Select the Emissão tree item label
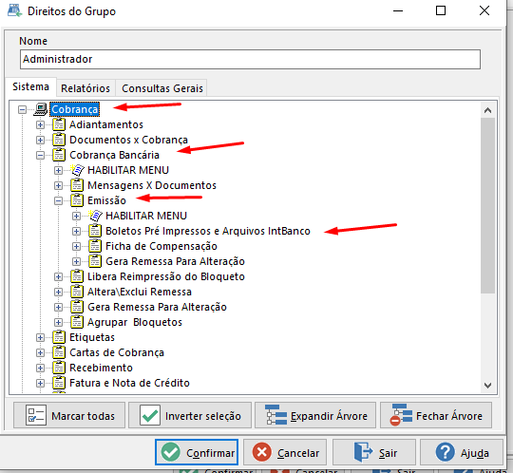Viewport: 513px width, 473px height. 106,200
